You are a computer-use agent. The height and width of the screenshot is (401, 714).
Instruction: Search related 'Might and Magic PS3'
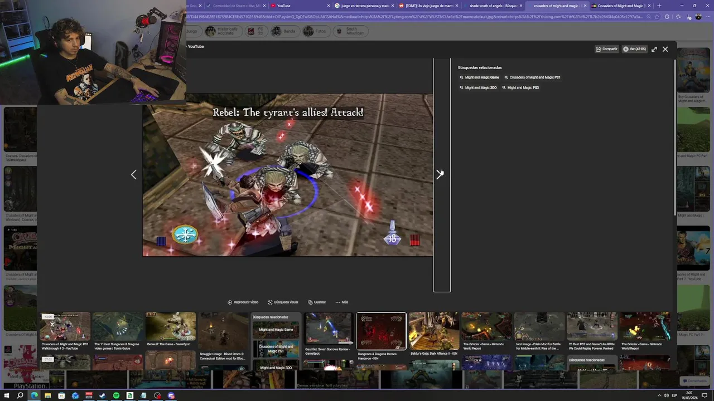point(520,87)
